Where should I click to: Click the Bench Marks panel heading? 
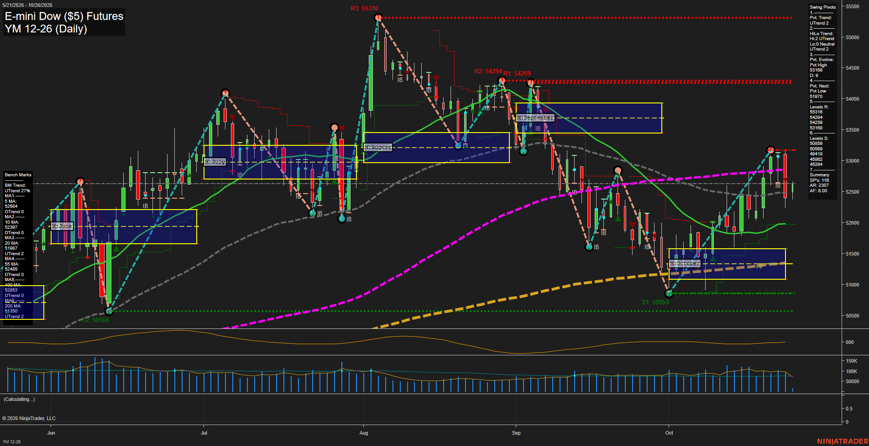18,175
